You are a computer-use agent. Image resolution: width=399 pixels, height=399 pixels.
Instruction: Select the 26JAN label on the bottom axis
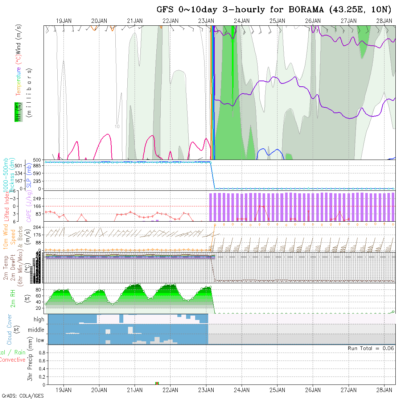tap(313, 390)
